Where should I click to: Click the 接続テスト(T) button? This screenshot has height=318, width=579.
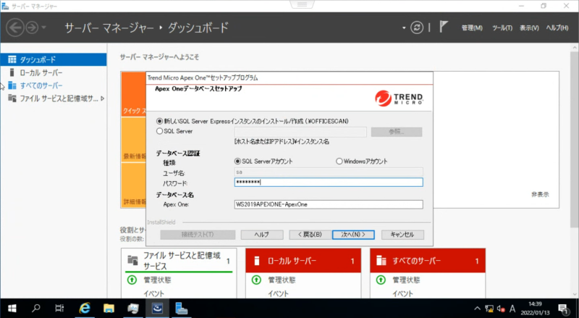click(x=198, y=235)
